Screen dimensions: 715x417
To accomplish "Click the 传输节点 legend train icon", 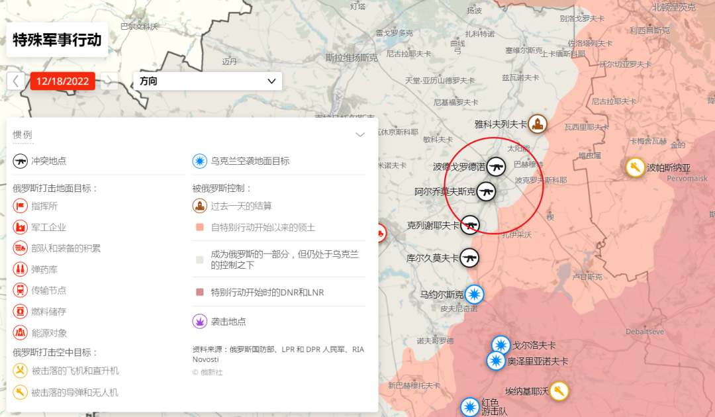I will 20,291.
